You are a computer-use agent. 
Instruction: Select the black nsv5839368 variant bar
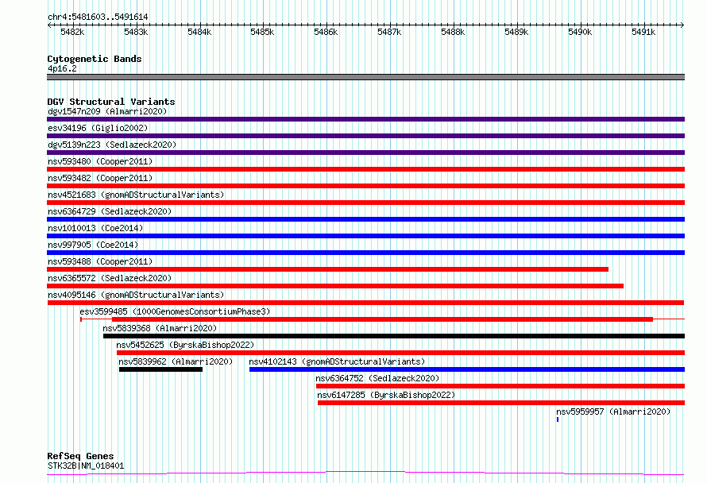[394, 336]
